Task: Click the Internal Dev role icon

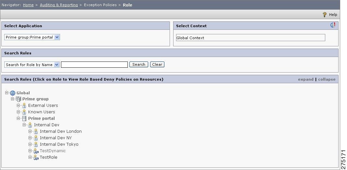Action: click(x=30, y=125)
